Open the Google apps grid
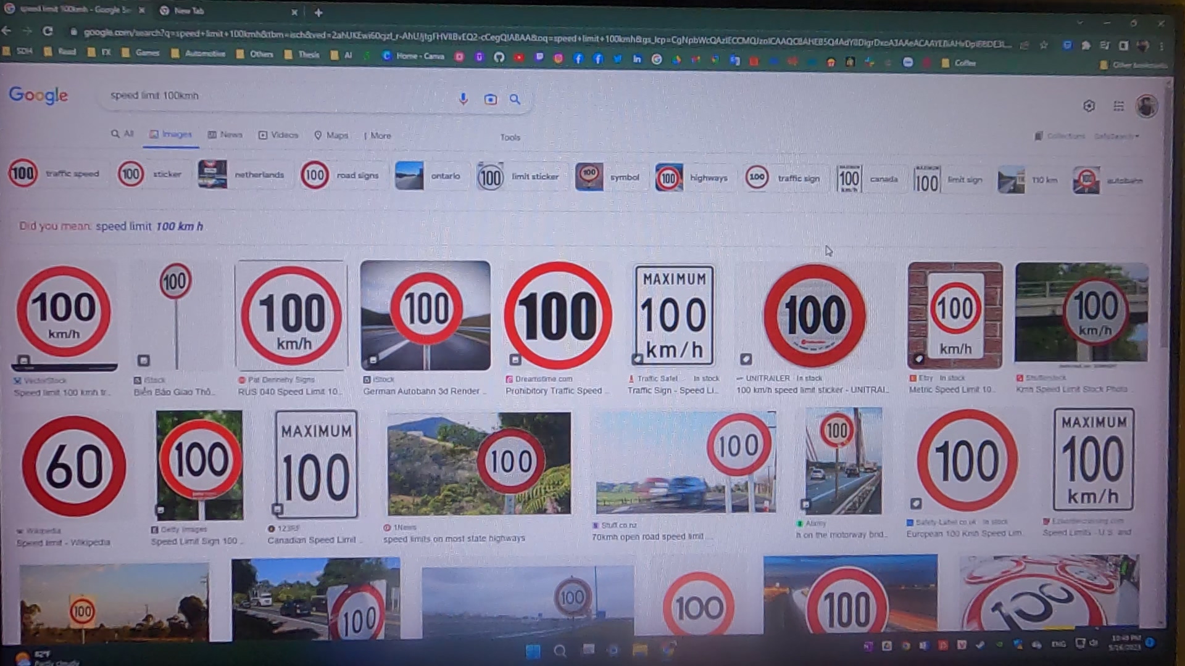This screenshot has width=1185, height=666. point(1118,106)
